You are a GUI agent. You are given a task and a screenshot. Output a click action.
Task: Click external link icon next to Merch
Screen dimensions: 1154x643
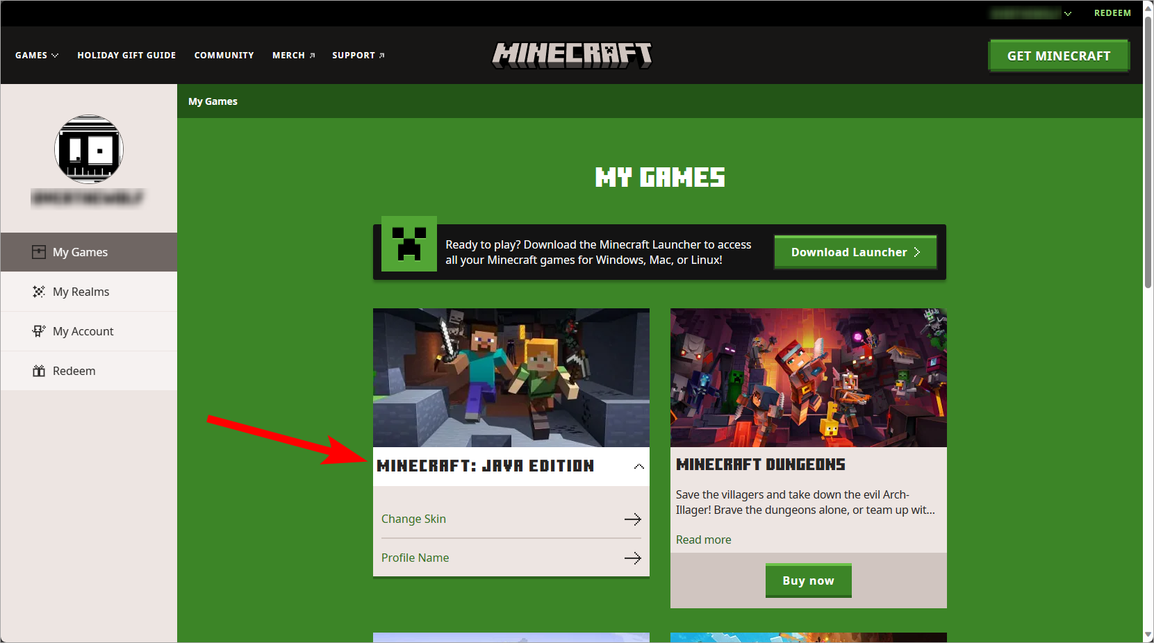(x=313, y=56)
